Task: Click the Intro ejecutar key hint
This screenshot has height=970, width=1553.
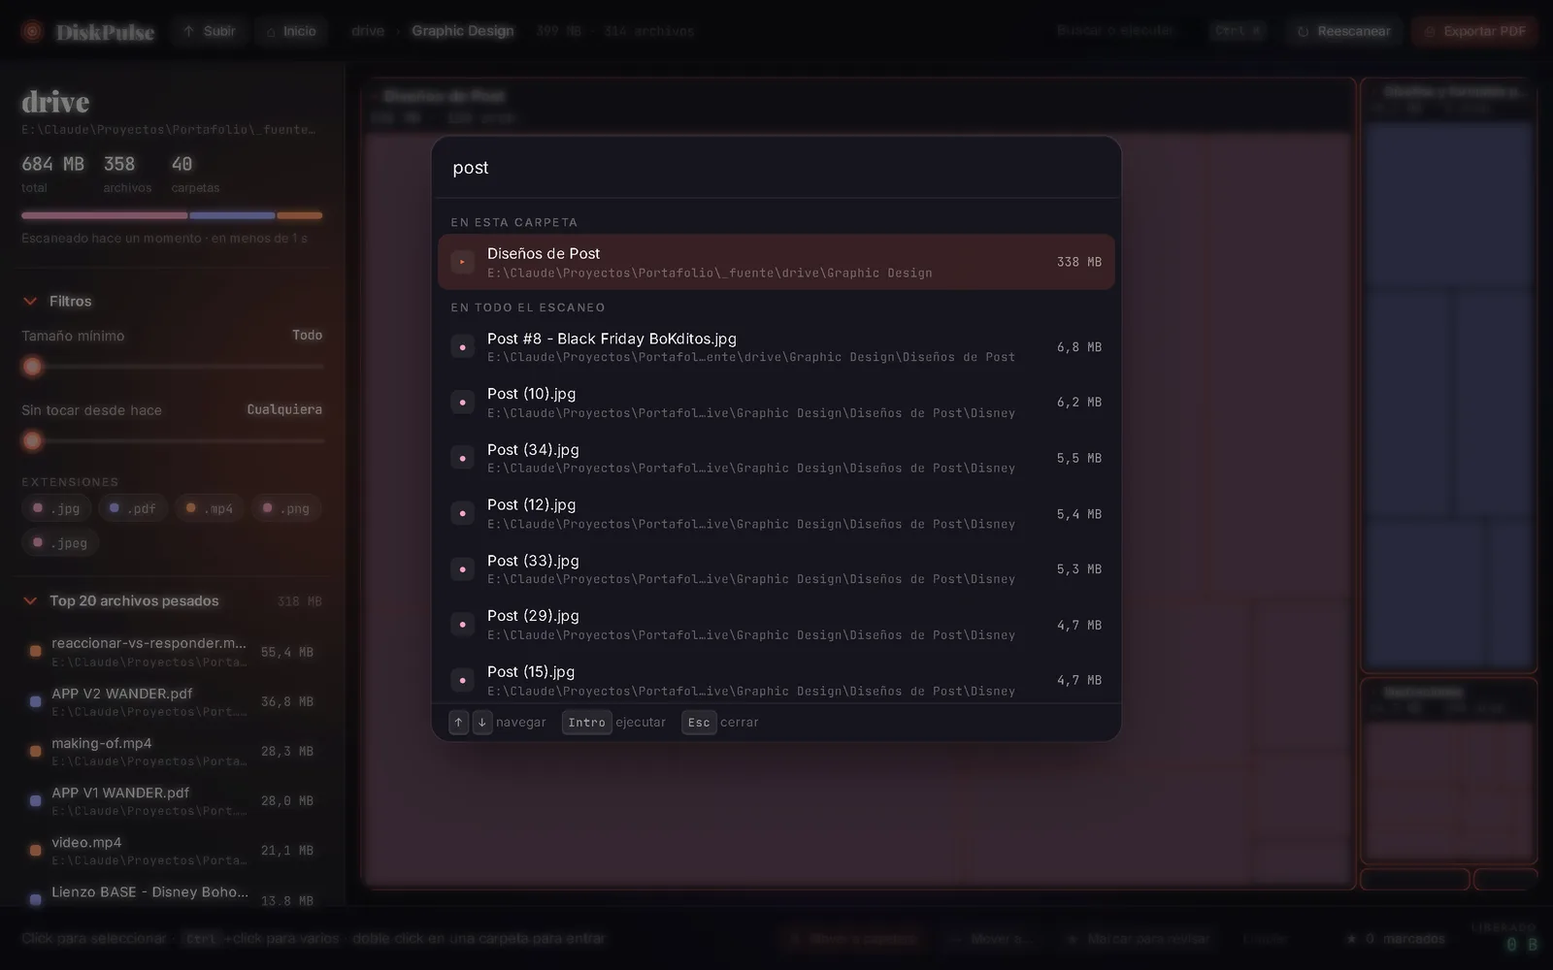Action: (x=586, y=723)
